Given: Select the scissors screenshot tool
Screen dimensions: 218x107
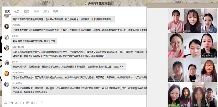Looking at the screenshot, I should pos(17,103).
